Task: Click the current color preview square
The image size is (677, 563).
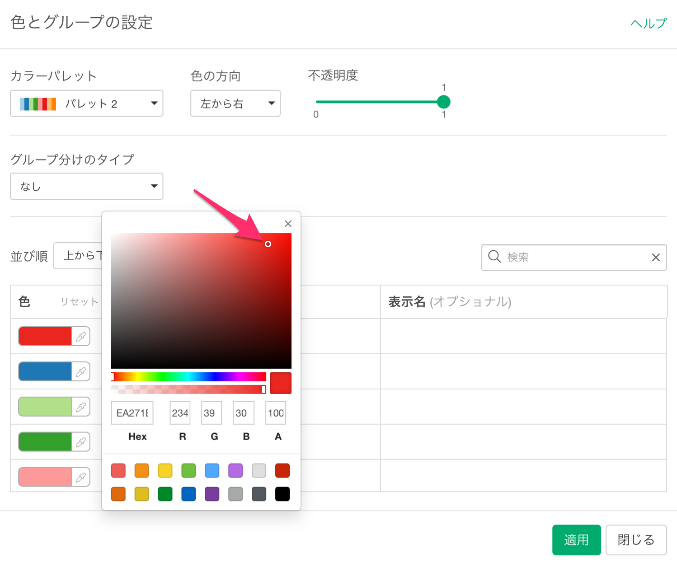Action: [281, 383]
